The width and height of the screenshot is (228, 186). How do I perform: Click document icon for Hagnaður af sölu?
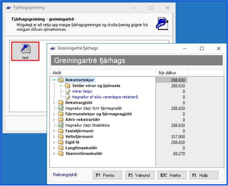[x=68, y=97]
